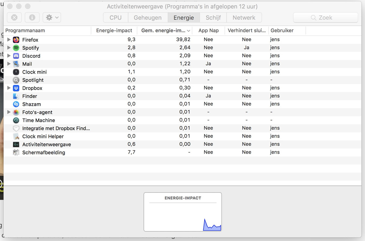Click Dropbox average value 0,30

tap(185, 88)
